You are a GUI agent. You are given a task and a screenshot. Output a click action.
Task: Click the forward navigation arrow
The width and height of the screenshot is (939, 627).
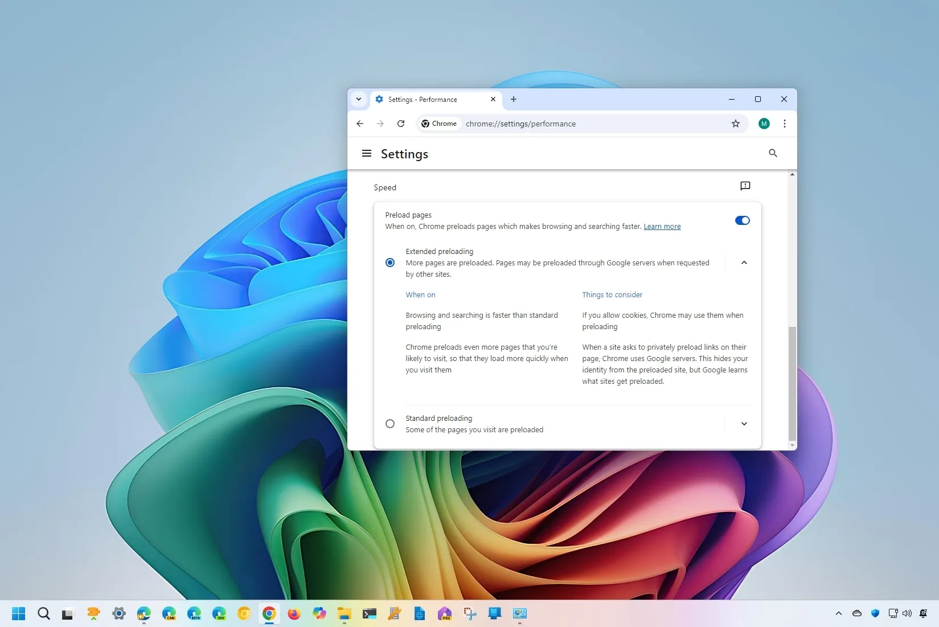(x=380, y=124)
